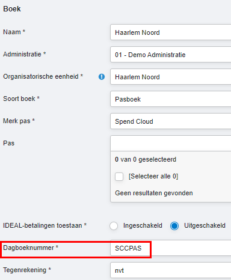
Task: Expand the Soort boek dropdown showing Pasboek
Action: click(171, 99)
